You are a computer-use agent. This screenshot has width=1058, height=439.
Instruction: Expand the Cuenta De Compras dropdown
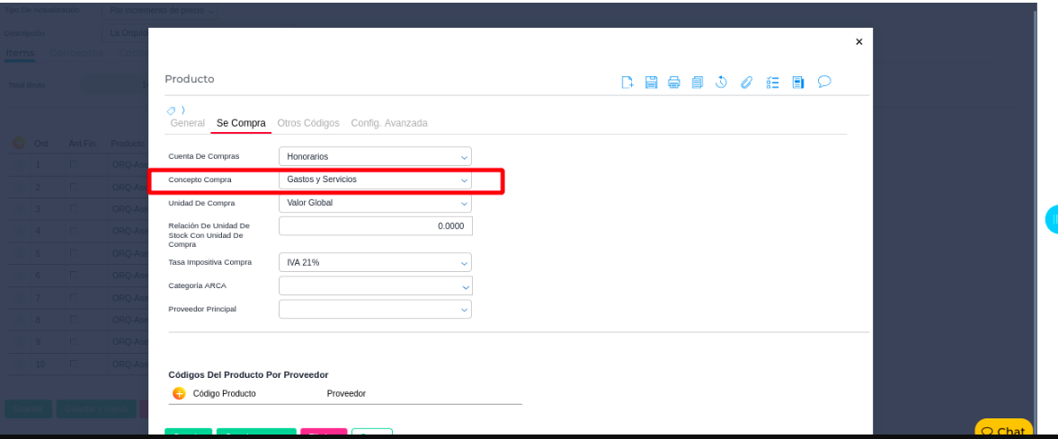click(x=375, y=156)
